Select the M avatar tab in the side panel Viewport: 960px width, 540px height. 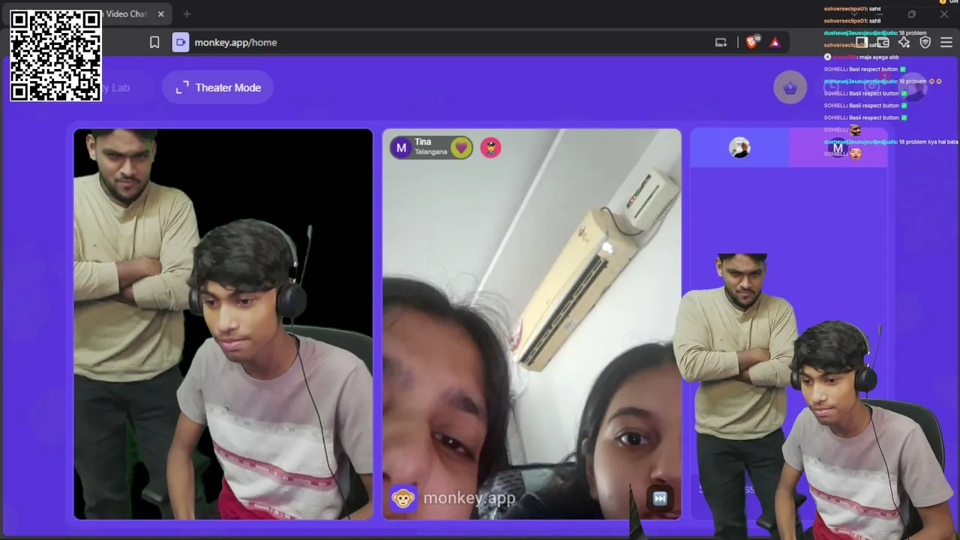(x=838, y=148)
